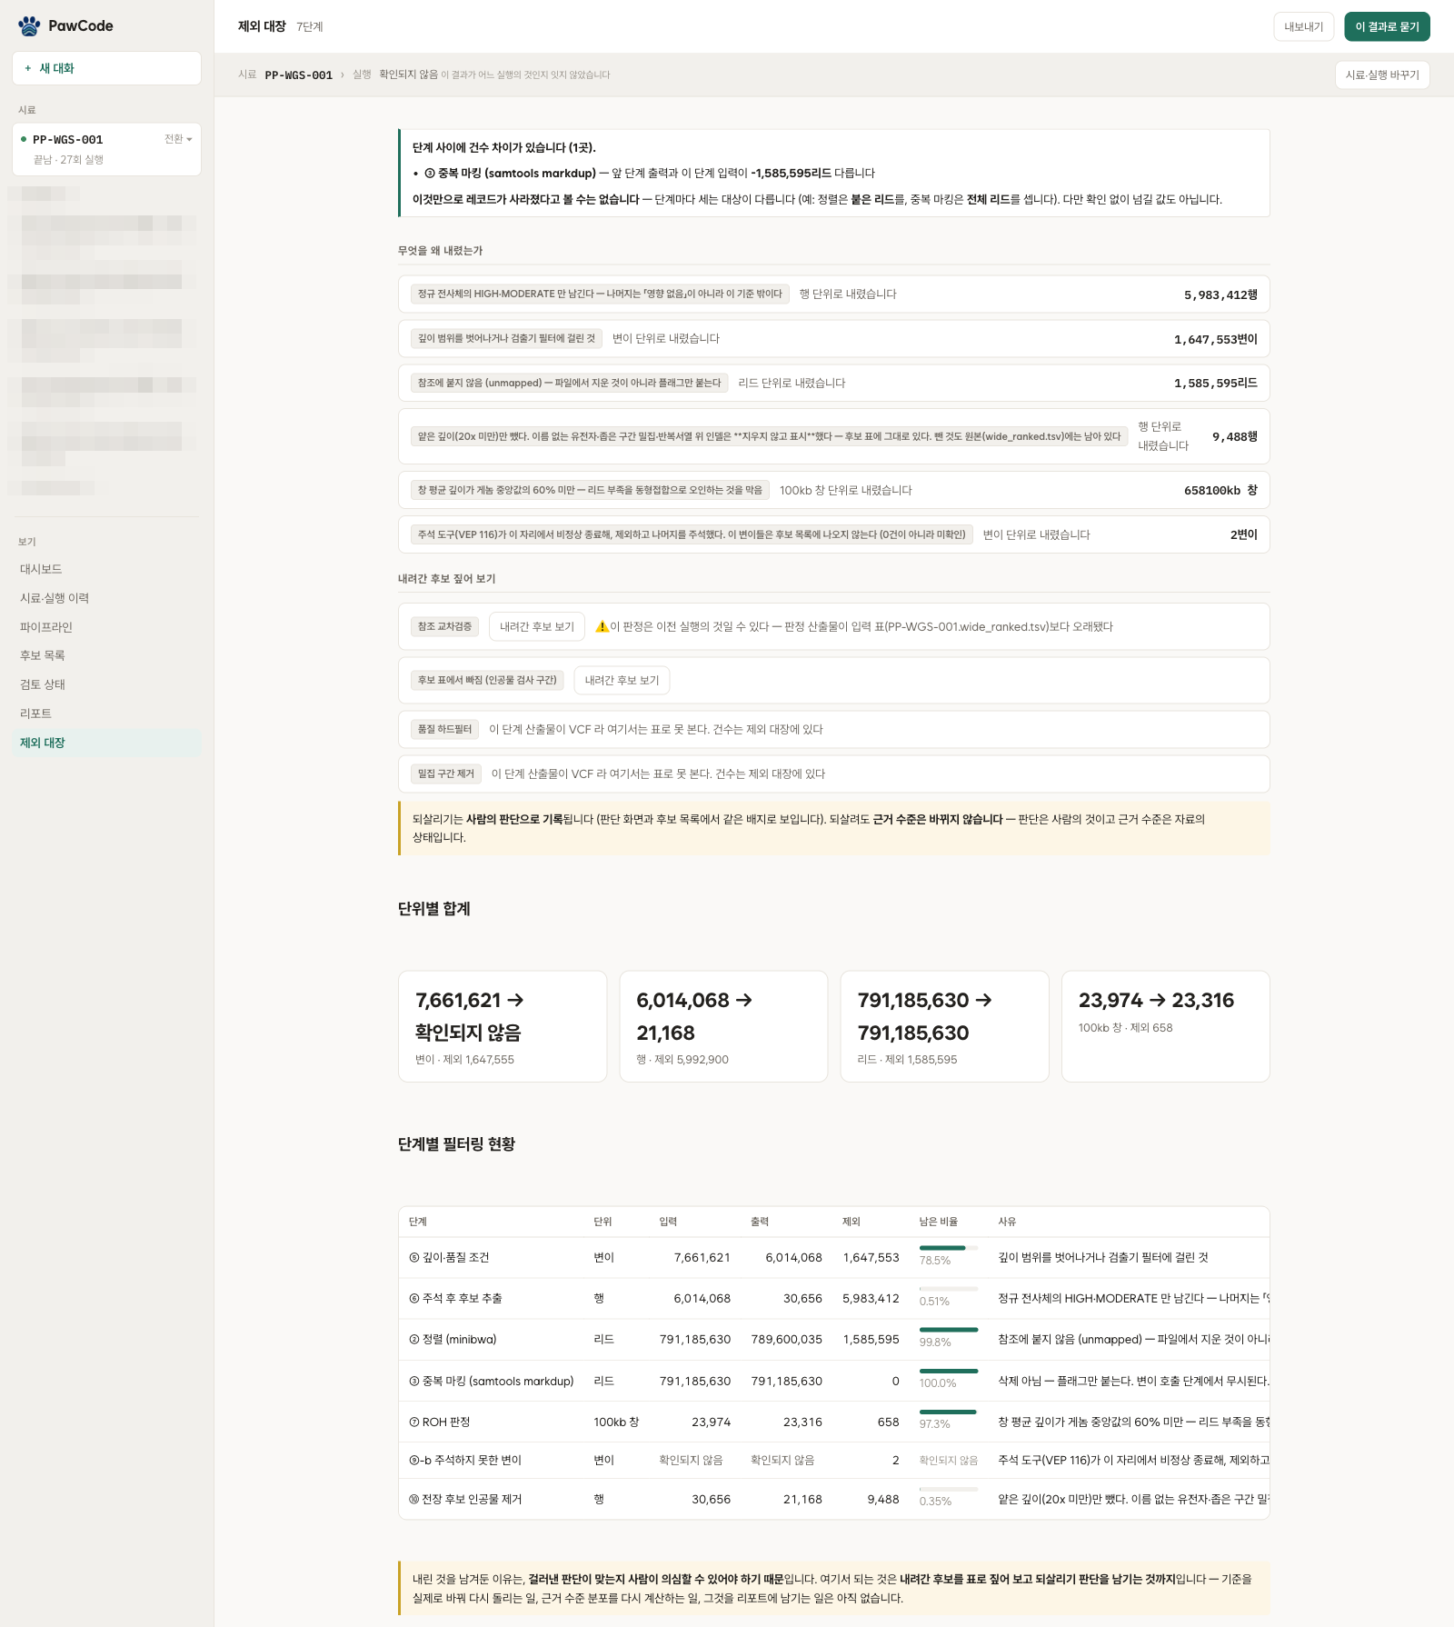1454x1627 pixels.
Task: Click the 밀집 구간 제거 tag
Action: point(445,774)
